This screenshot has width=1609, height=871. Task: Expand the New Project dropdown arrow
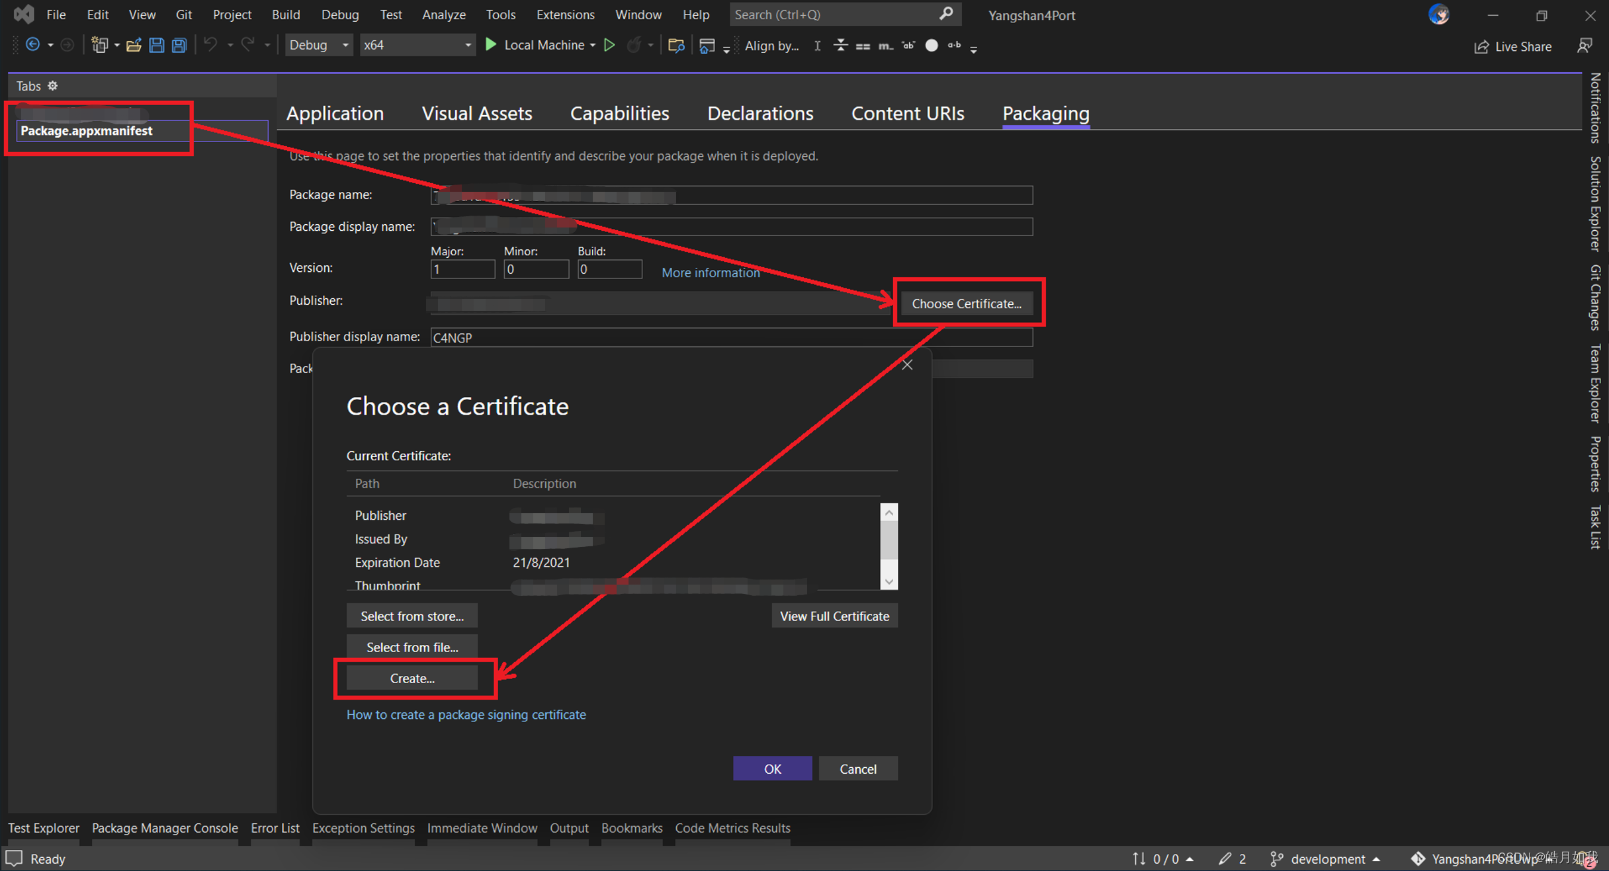pyautogui.click(x=116, y=46)
